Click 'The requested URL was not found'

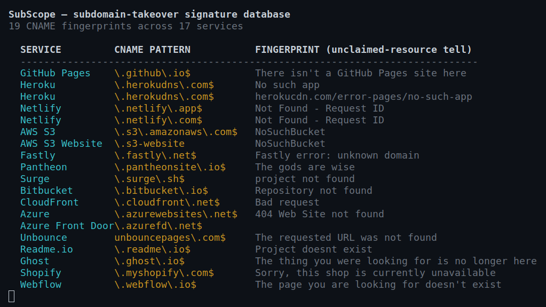(346, 238)
